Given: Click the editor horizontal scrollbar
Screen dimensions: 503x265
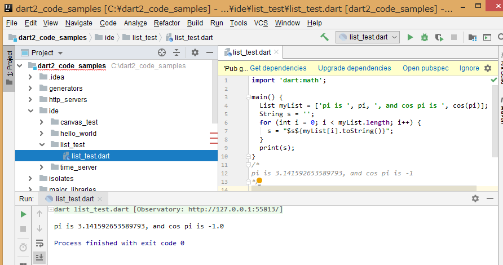Looking at the screenshot, I should pyautogui.click(x=364, y=188).
